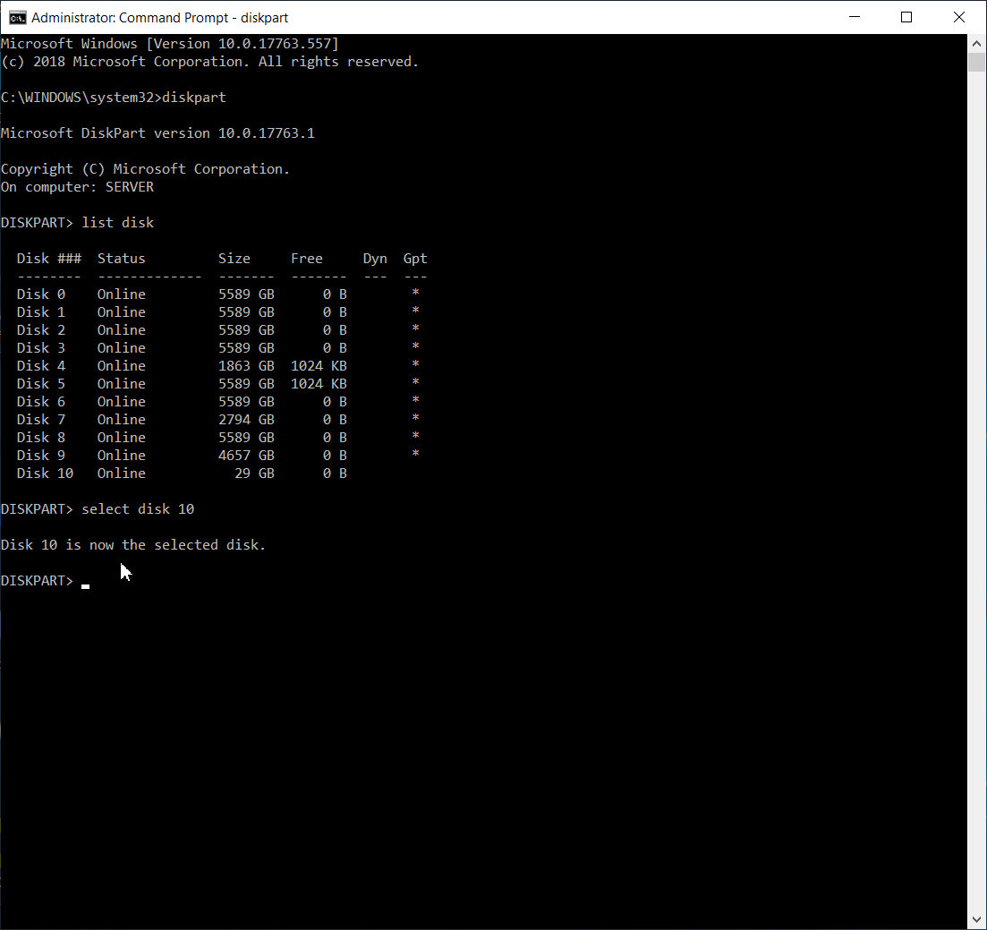Click the '5589 GB' size of Disk 0

[246, 294]
